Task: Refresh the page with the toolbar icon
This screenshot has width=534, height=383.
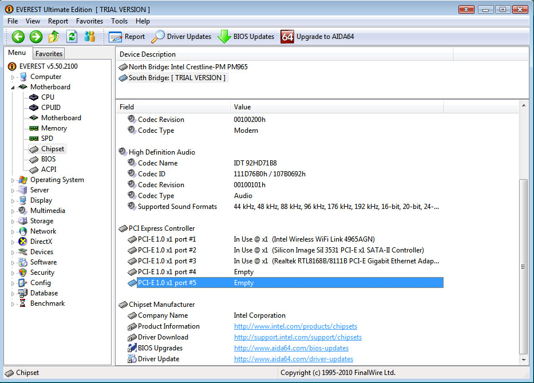Action: (72, 37)
